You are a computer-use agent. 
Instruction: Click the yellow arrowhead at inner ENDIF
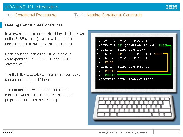[118, 71]
